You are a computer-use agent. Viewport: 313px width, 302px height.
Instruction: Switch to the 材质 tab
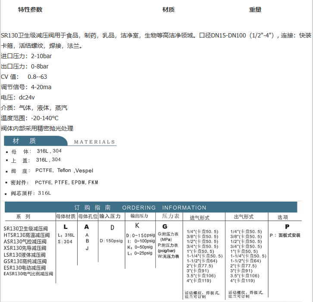coord(169,9)
